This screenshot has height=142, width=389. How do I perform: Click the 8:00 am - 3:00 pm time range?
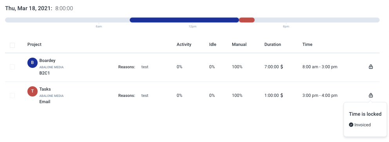tap(320, 67)
